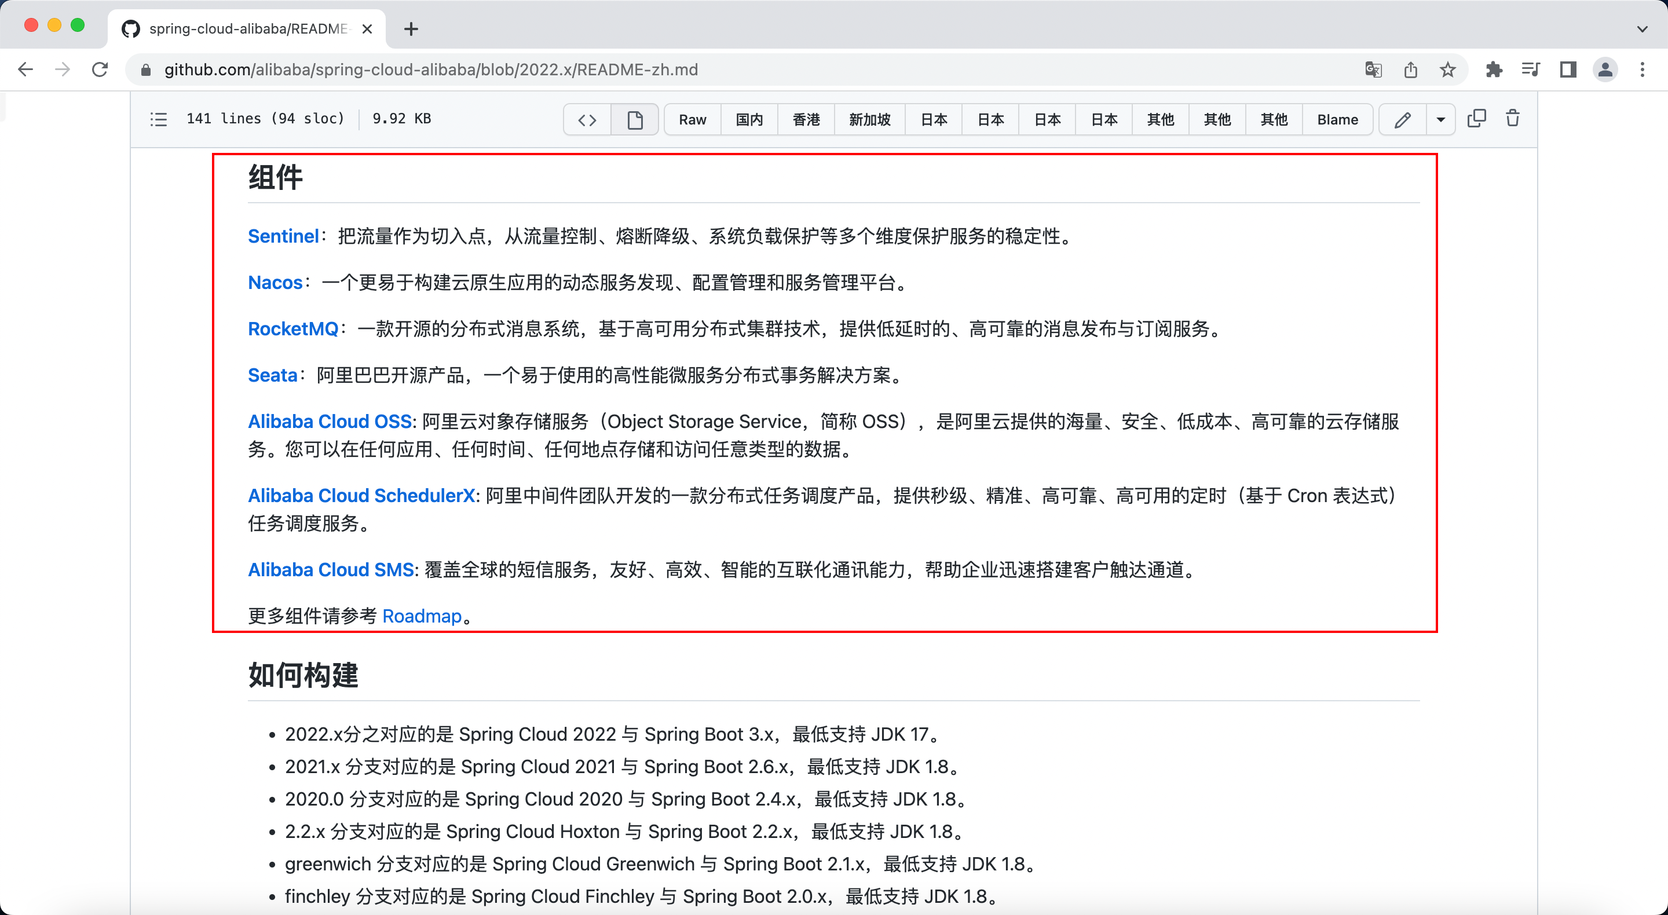Open the Chrome three-dot menu
The height and width of the screenshot is (915, 1668).
tap(1642, 69)
